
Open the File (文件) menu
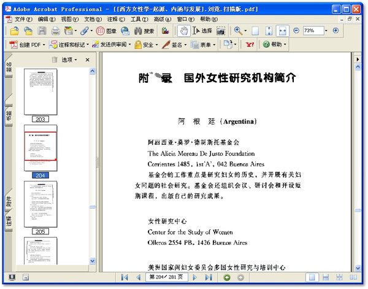click(x=23, y=19)
